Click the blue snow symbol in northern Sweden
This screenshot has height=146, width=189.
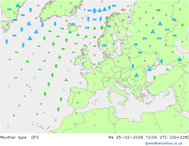click(109, 26)
